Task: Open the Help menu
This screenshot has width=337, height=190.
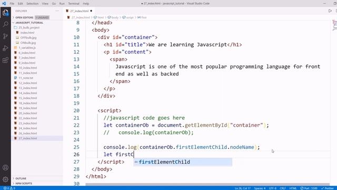Action: [x=86, y=4]
